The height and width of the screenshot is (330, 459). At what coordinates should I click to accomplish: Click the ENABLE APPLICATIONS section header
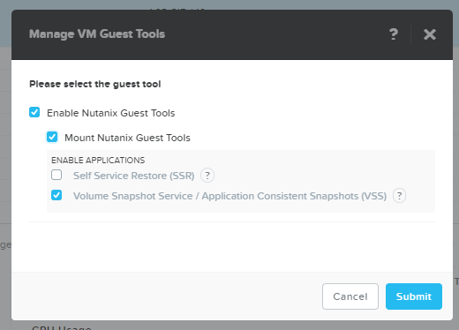[98, 161]
